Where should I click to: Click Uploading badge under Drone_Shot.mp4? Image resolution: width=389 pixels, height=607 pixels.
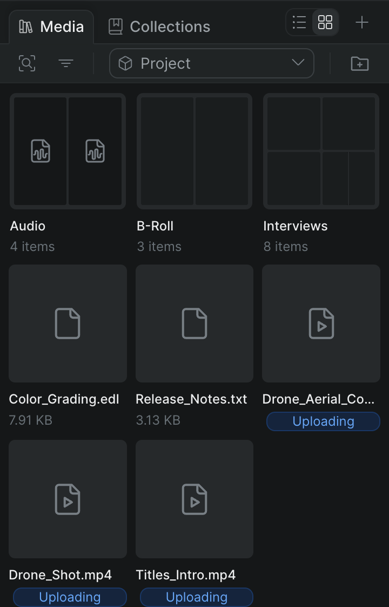pyautogui.click(x=70, y=597)
